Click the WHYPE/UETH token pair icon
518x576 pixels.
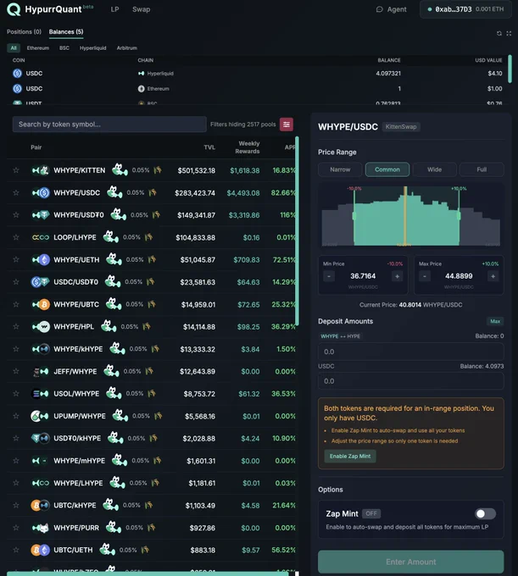click(41, 260)
